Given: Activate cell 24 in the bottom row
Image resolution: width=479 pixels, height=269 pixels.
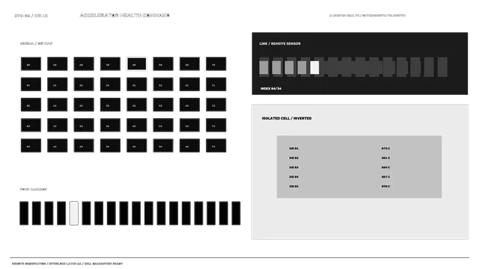Looking at the screenshot, I should coord(84,146).
